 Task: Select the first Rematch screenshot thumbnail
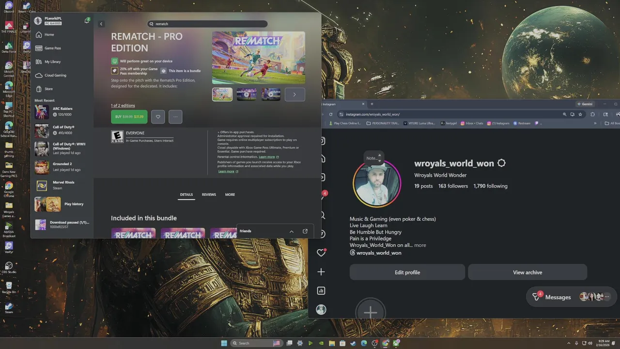click(x=222, y=94)
